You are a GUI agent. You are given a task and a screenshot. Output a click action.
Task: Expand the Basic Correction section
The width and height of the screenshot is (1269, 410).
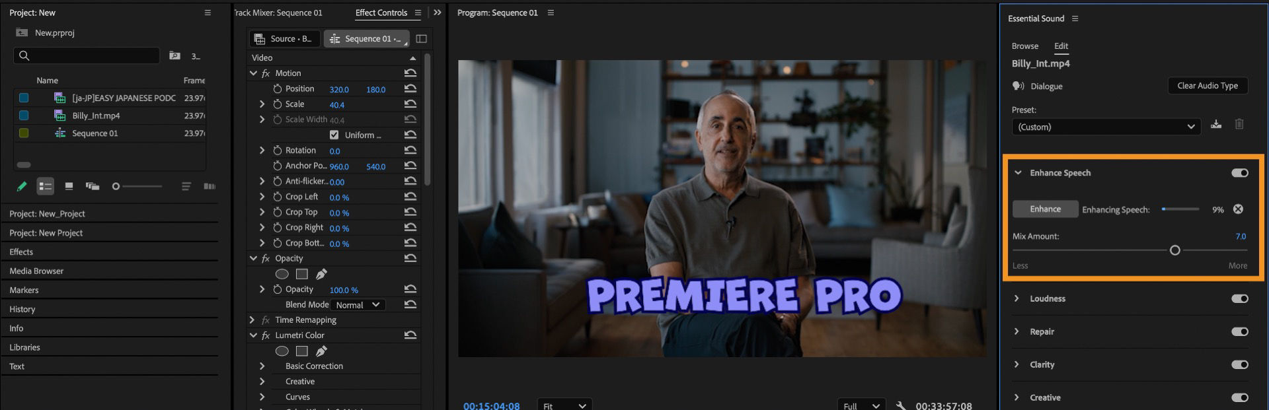pos(262,366)
